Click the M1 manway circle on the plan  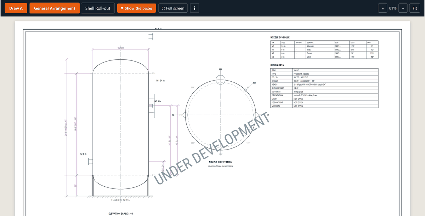pyautogui.click(x=220, y=79)
